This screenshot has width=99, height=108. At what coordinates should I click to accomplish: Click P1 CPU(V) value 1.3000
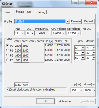tap(49, 50)
